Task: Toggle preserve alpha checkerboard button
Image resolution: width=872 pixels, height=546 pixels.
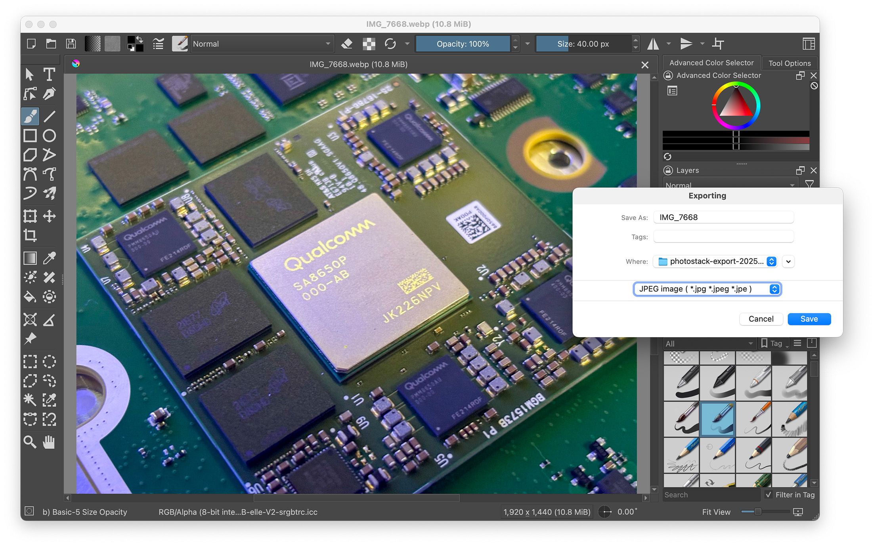Action: pos(369,44)
